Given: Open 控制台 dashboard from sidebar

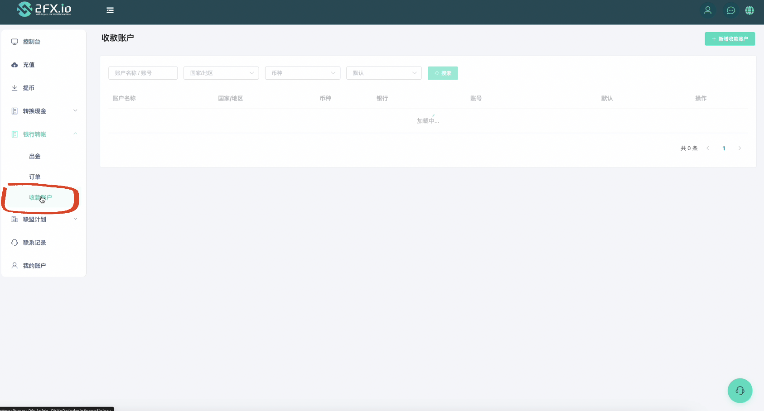Looking at the screenshot, I should (x=32, y=42).
